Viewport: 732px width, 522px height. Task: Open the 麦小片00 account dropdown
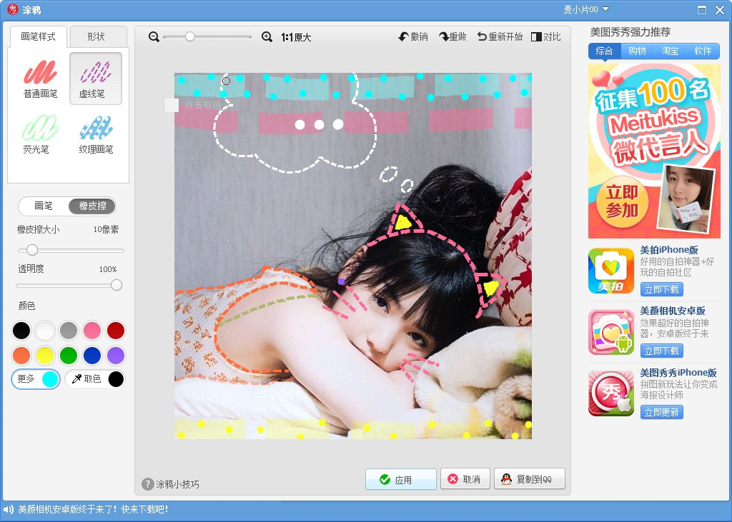coord(586,9)
